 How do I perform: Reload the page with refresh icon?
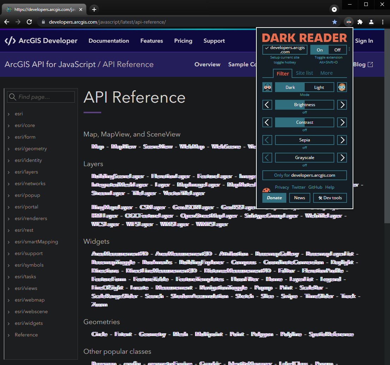click(29, 22)
